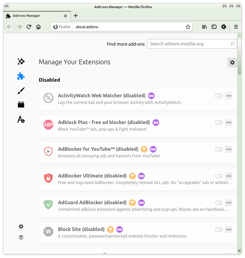This screenshot has width=245, height=258.
Task: Select the Extensions puzzle sidebar icon
Action: tap(21, 76)
